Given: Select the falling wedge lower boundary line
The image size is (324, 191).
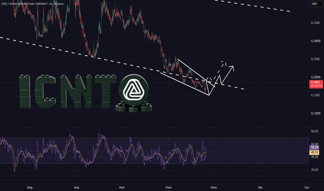Looking at the screenshot, I should pyautogui.click(x=185, y=84).
